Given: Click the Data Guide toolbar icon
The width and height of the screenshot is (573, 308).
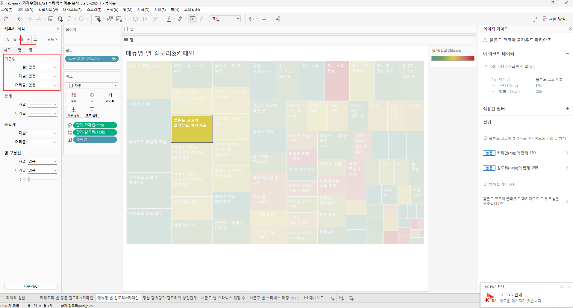Looking at the screenshot, I should pyautogui.click(x=534, y=19).
